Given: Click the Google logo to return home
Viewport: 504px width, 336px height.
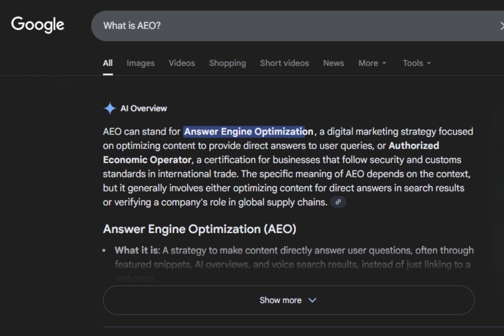Looking at the screenshot, I should click(38, 25).
